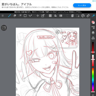Select the fill rectangle tool
The height and width of the screenshot is (96, 96).
coord(50,16)
